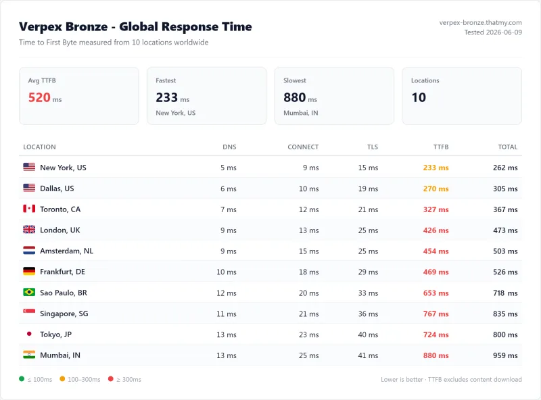The width and height of the screenshot is (541, 400).
Task: Click the 526 ms total value
Action: tap(505, 272)
